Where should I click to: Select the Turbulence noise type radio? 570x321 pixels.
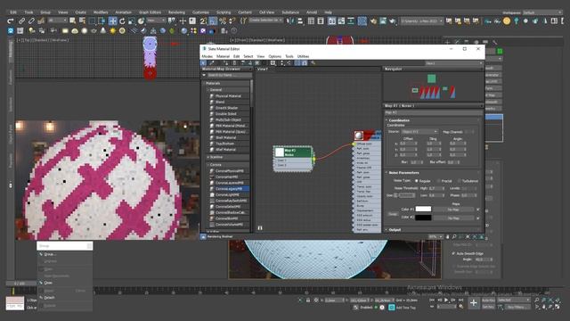click(460, 181)
